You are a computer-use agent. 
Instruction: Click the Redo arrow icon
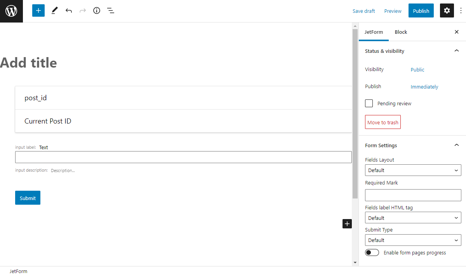pyautogui.click(x=83, y=10)
